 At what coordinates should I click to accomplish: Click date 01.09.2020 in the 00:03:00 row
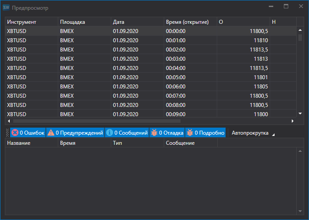click(138, 59)
